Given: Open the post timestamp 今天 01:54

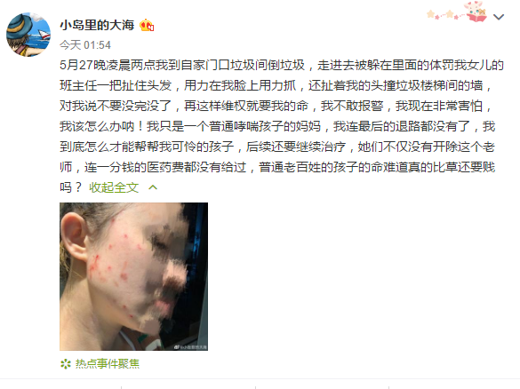Looking at the screenshot, I should 85,45.
